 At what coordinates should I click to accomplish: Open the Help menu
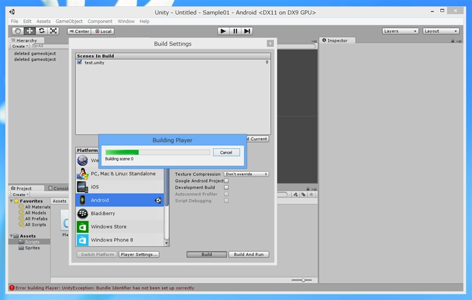[x=145, y=21]
